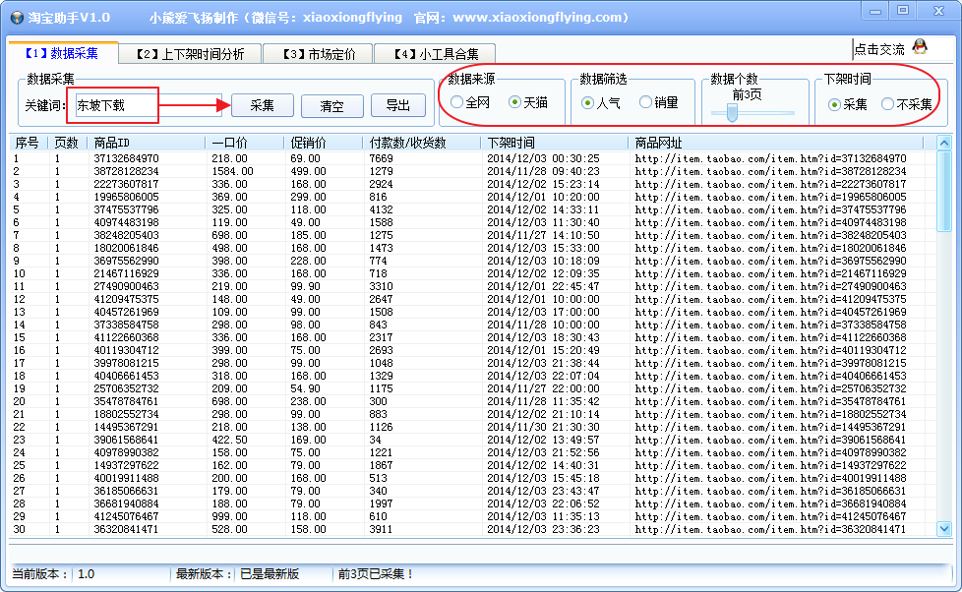The height and width of the screenshot is (592, 962).
Task: Click the 商品网址 column header
Action: (775, 143)
